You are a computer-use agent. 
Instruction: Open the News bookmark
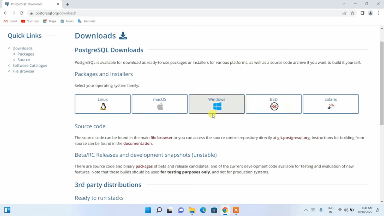pyautogui.click(x=67, y=21)
